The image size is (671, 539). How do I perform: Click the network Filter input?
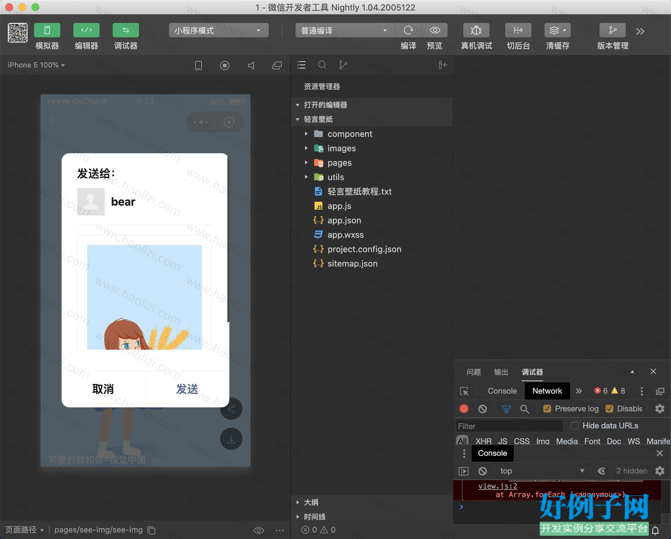click(x=509, y=426)
